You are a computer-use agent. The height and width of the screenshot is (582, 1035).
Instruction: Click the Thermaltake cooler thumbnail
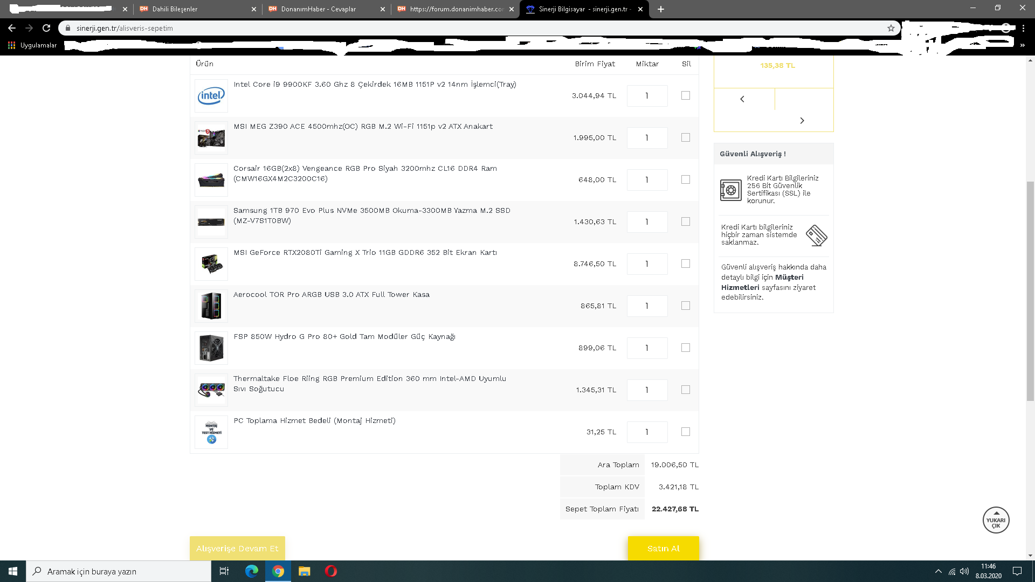[x=211, y=390]
